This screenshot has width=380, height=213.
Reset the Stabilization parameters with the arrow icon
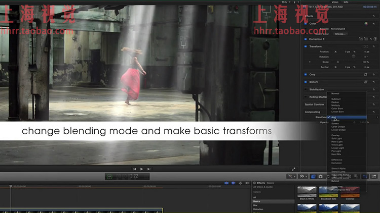(373, 89)
